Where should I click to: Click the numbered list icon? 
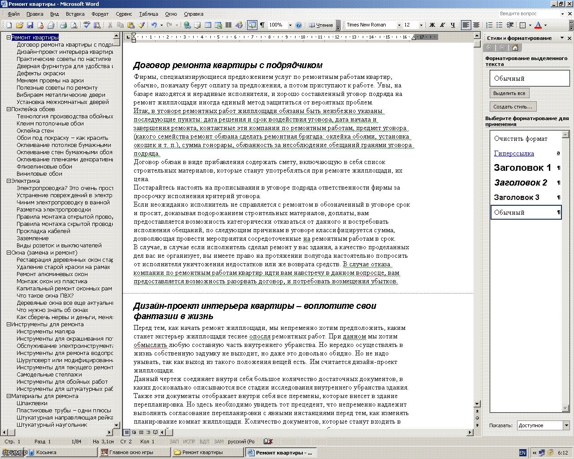click(x=489, y=25)
